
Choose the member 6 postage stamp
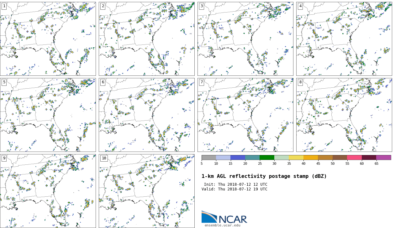click(147, 115)
